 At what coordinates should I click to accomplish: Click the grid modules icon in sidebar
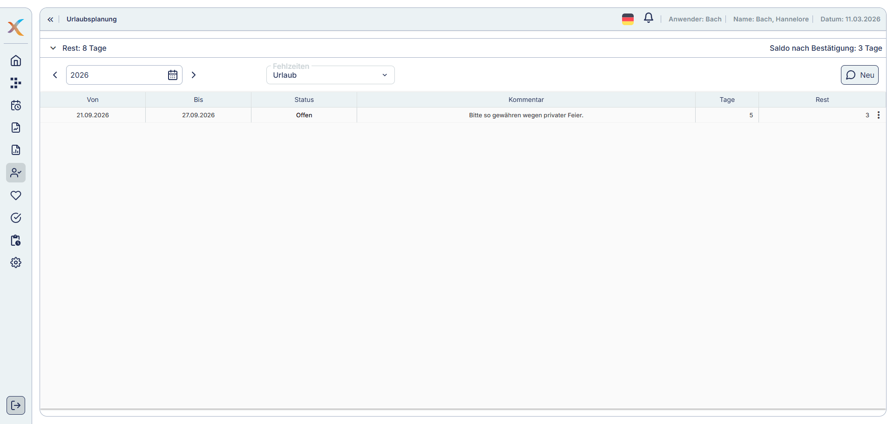(16, 83)
